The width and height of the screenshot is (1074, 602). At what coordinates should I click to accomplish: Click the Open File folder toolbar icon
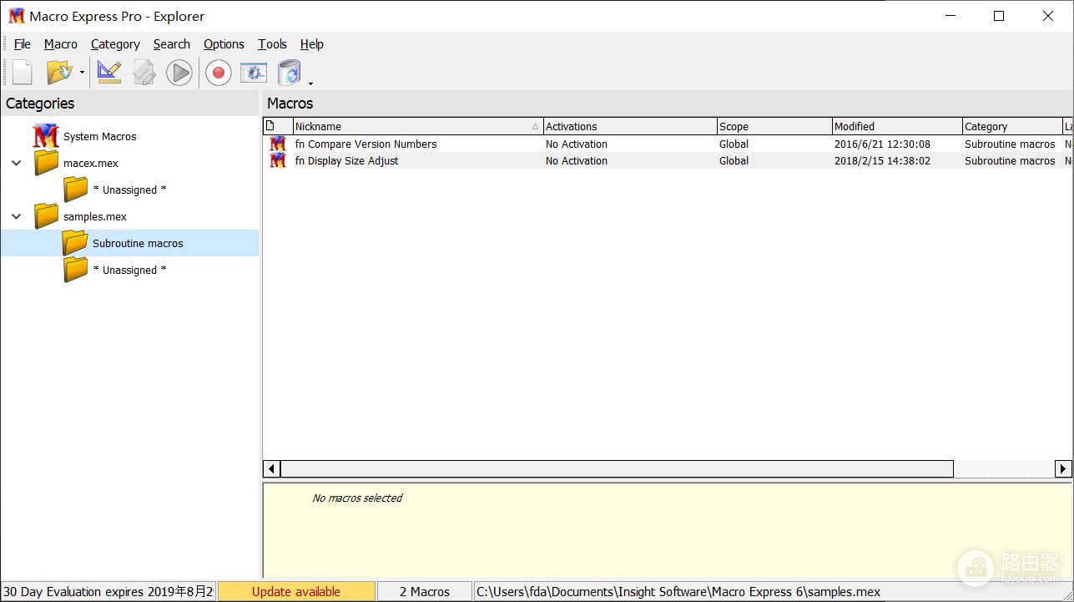tap(59, 73)
